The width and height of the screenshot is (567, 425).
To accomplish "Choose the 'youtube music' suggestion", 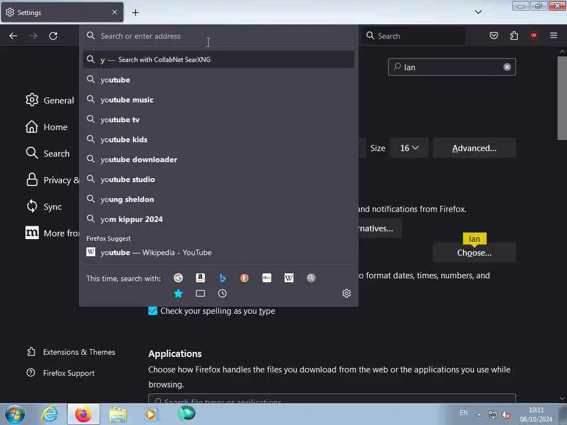I will click(x=218, y=100).
